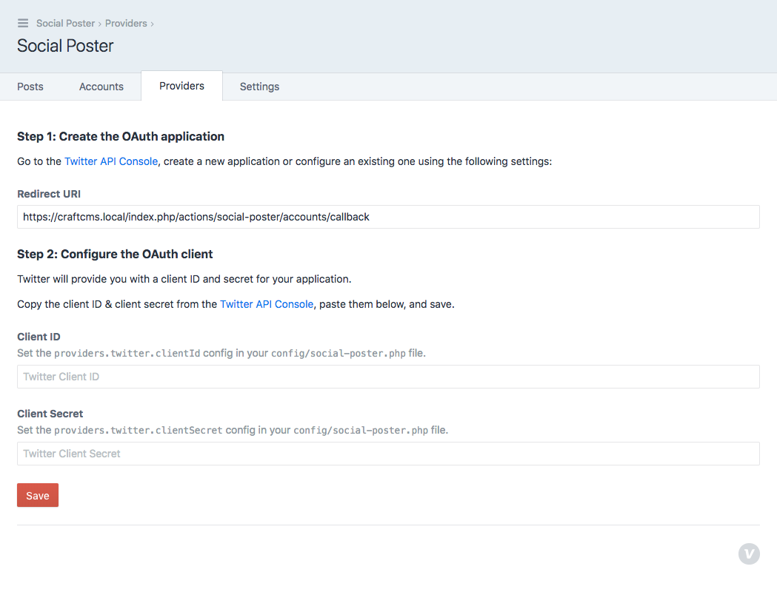Viewport: 777px width, 592px height.
Task: Switch to the Posts tab
Action: 30,87
